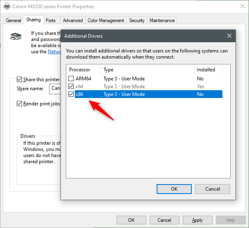Click Installed value 'Yes' for x64
Screen dimensions: 249x228
point(200,87)
